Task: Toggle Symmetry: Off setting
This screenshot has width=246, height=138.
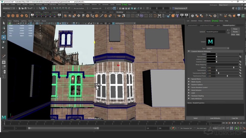Action: tap(97, 8)
